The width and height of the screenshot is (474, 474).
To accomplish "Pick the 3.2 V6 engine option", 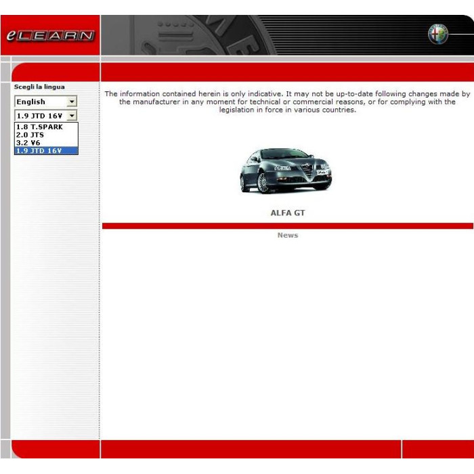I will (46, 143).
